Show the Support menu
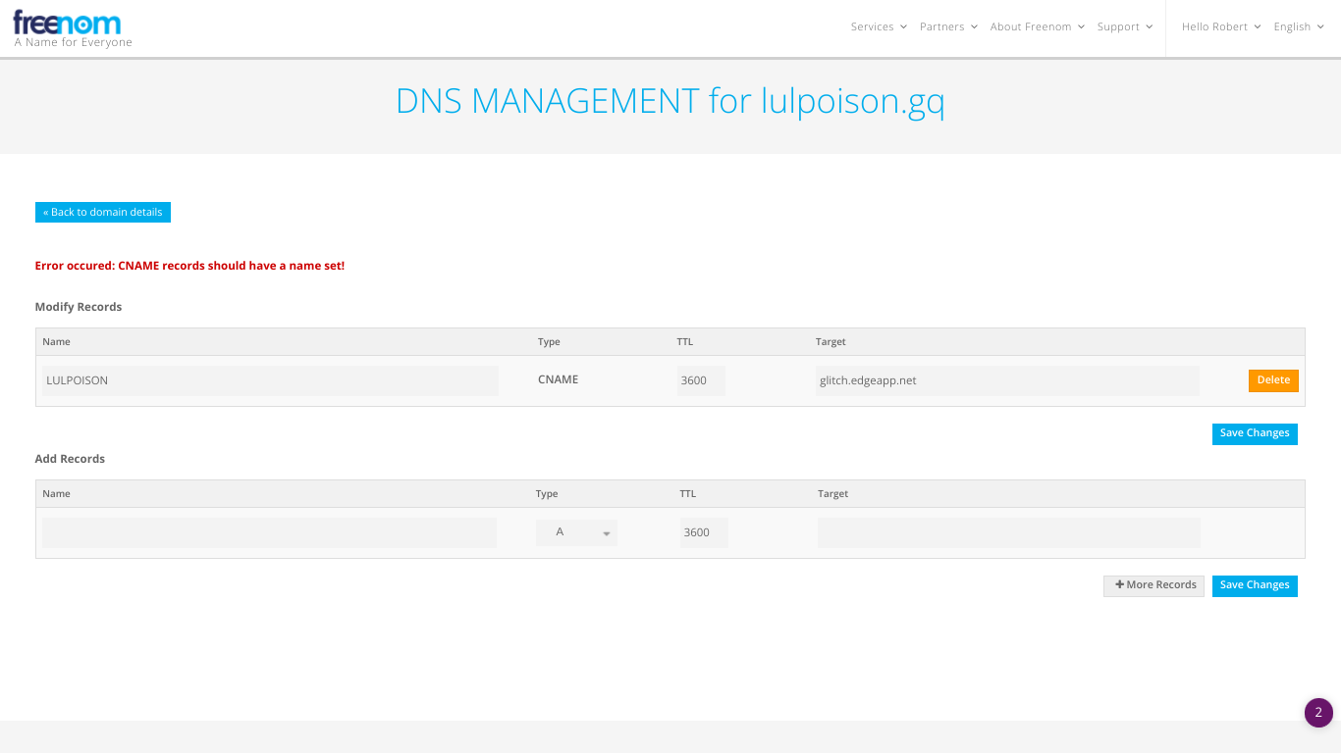Viewport: 1341px width, 753px height. (1125, 27)
